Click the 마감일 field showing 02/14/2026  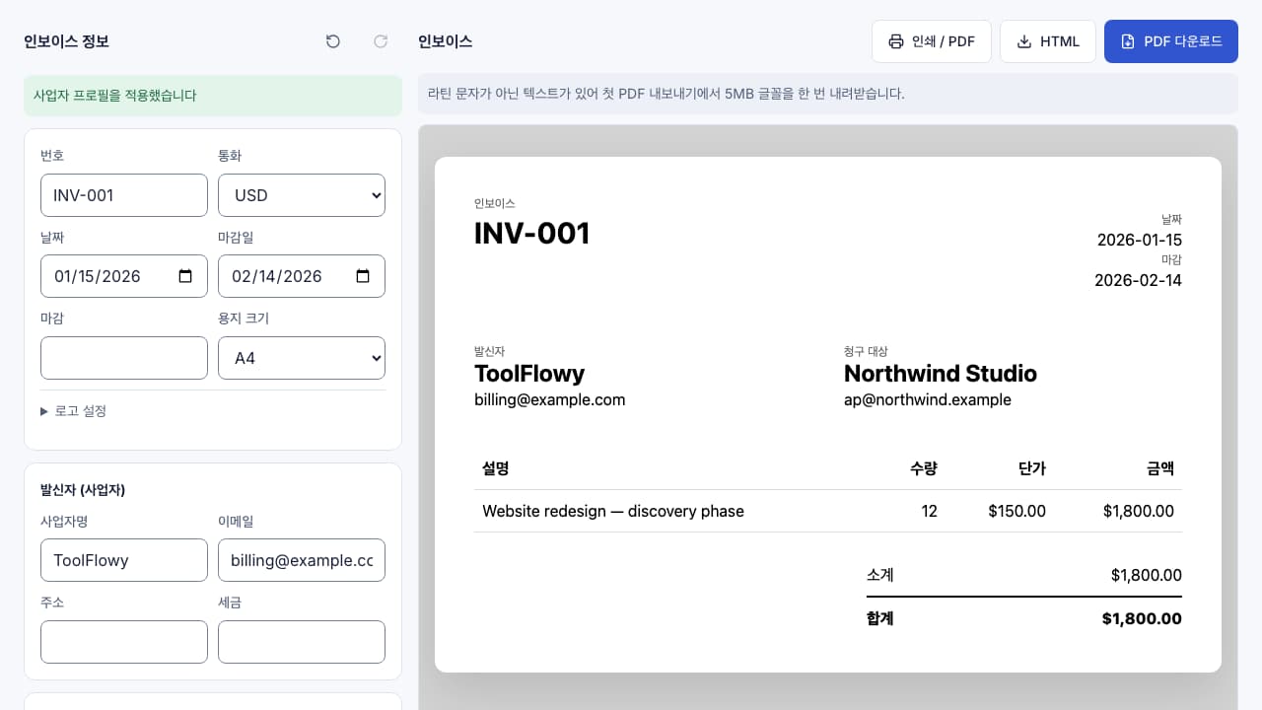pos(302,276)
